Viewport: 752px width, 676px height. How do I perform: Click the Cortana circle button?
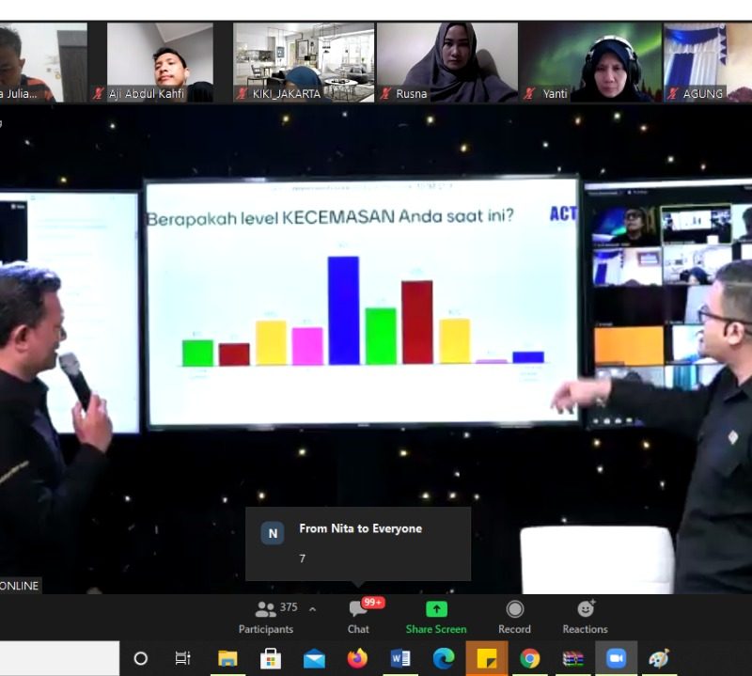tap(140, 658)
